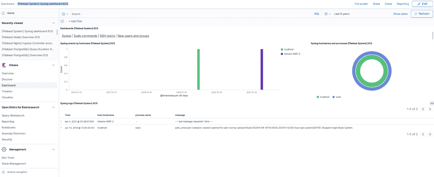
Task: Click the Dashboard breadcrumb
Action: tap(8, 4)
